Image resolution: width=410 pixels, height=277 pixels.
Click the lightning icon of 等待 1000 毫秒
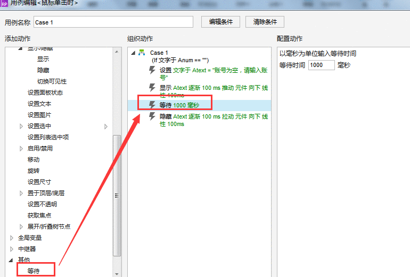(x=152, y=105)
